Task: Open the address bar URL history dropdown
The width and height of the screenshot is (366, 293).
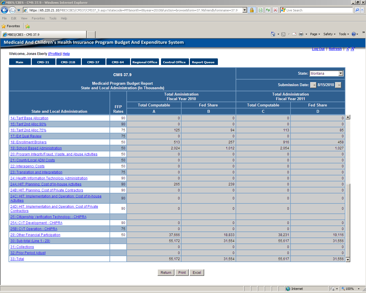Action: pyautogui.click(x=244, y=10)
